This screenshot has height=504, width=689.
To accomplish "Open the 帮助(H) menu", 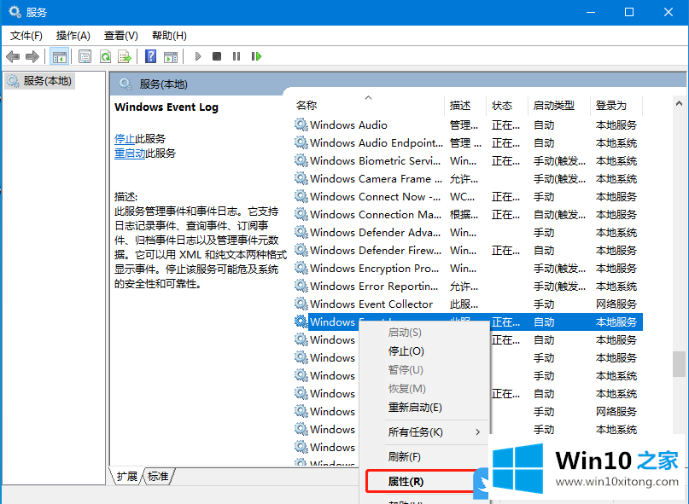I will point(169,36).
